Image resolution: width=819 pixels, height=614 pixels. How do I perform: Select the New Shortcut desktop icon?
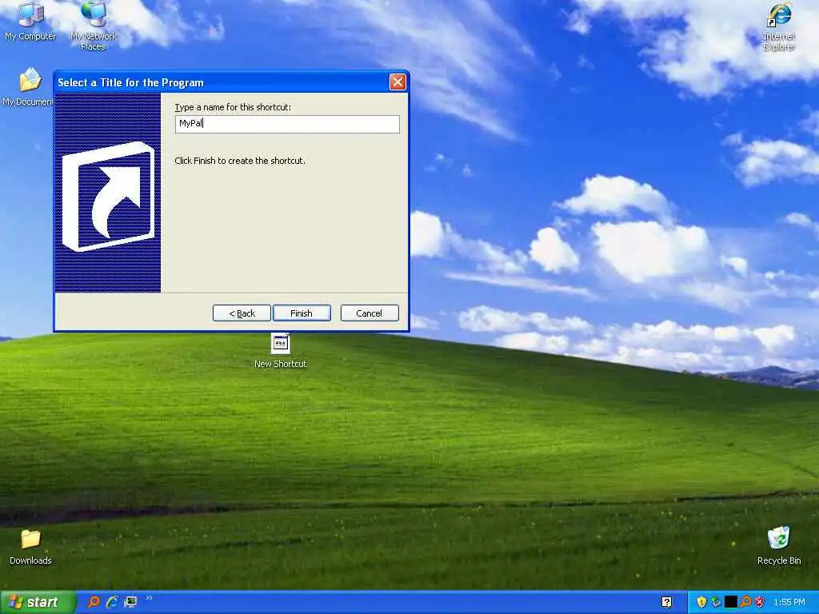point(281,351)
